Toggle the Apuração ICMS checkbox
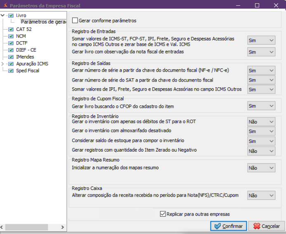The image size is (286, 234). click(x=11, y=64)
